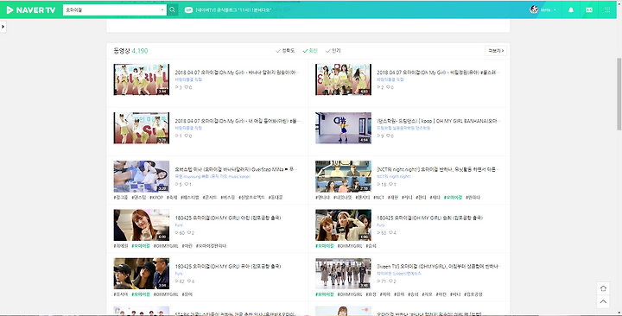Open the Naver services grid menu
This screenshot has width=622, height=316.
(607, 9)
